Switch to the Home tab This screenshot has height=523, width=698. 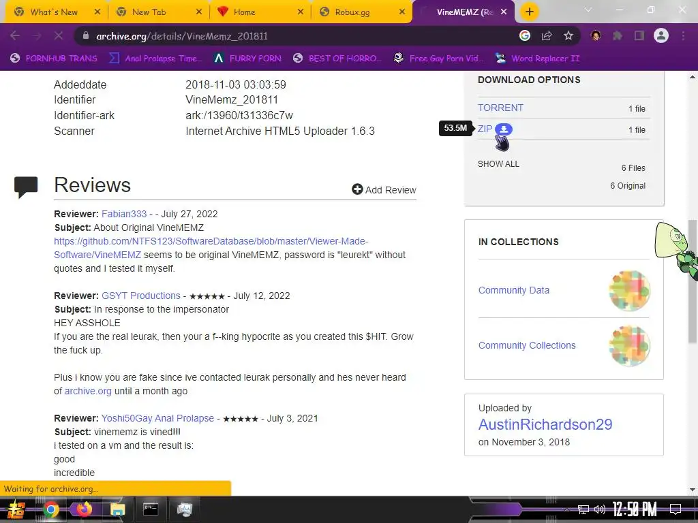[x=245, y=12]
